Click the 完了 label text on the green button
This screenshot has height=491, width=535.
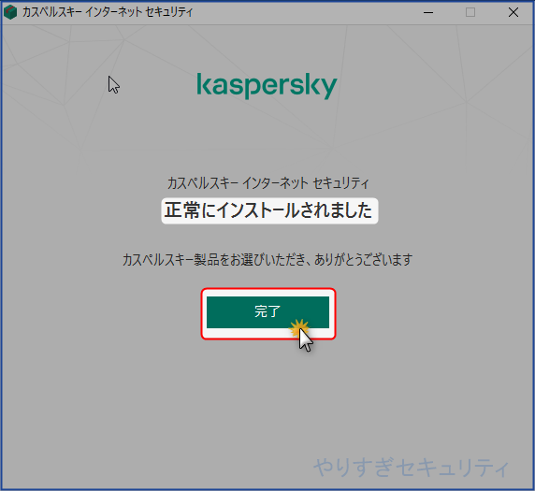click(267, 311)
